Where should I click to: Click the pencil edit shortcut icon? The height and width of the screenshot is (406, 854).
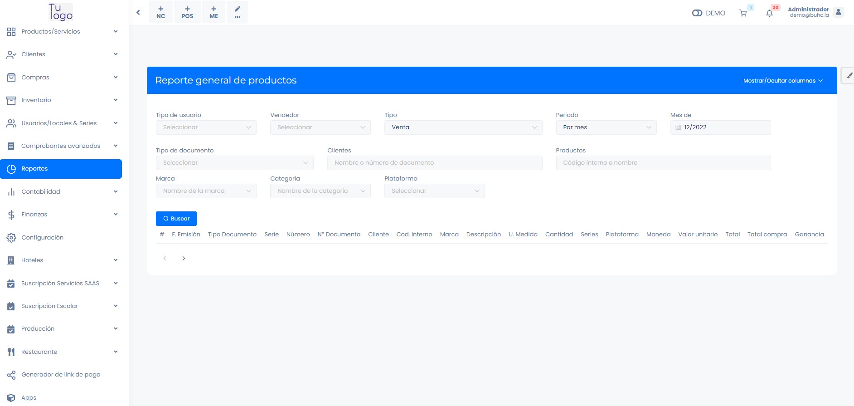(237, 12)
